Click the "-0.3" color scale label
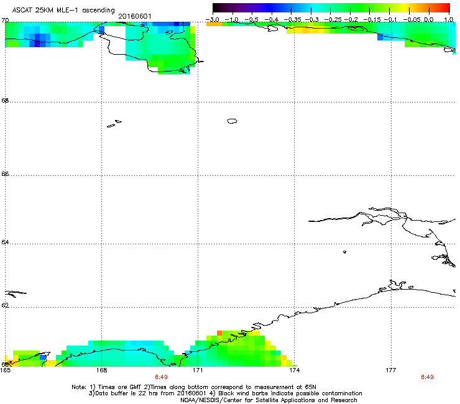The width and height of the screenshot is (460, 404). tap(312, 20)
